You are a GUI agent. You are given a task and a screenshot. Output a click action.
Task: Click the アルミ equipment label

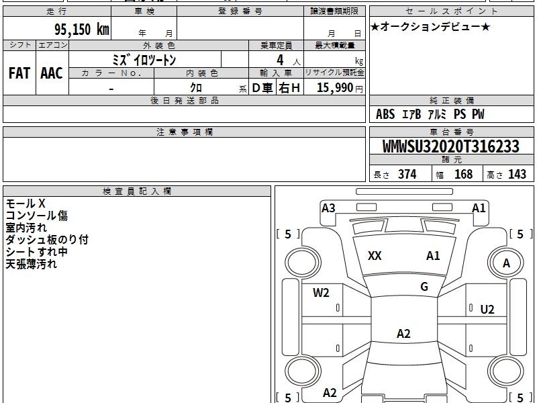click(438, 114)
